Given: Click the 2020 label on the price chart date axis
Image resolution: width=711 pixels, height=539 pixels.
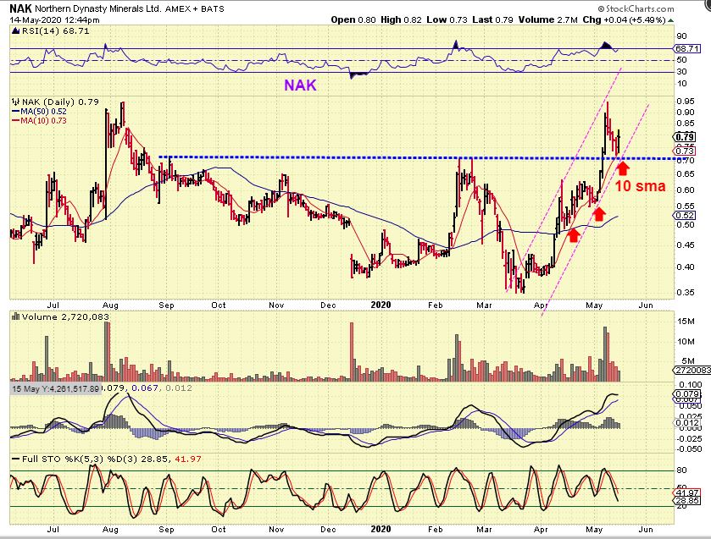Looking at the screenshot, I should (380, 305).
